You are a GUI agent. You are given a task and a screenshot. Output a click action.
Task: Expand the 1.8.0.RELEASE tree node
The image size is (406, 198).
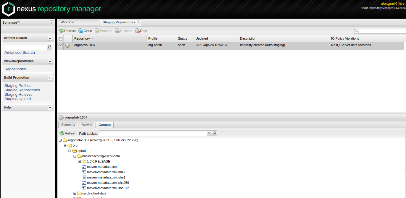pos(79,161)
